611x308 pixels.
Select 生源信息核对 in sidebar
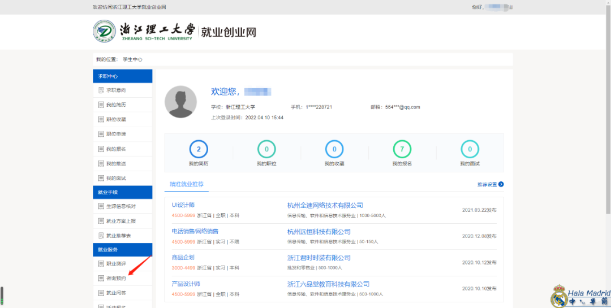(x=121, y=206)
